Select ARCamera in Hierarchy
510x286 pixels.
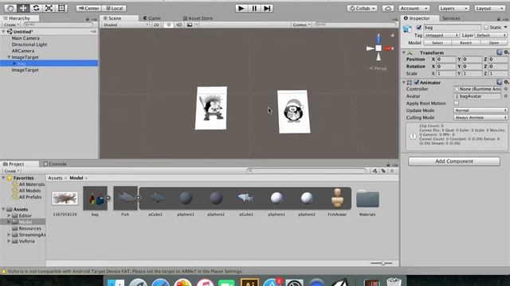point(23,51)
